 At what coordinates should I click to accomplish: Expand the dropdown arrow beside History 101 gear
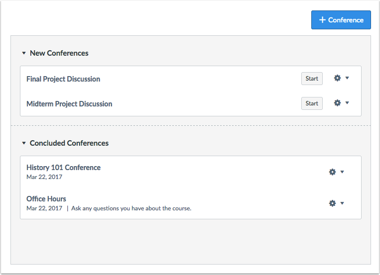click(342, 172)
